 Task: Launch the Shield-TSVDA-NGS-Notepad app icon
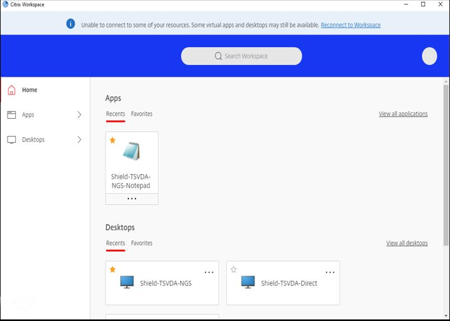point(132,151)
